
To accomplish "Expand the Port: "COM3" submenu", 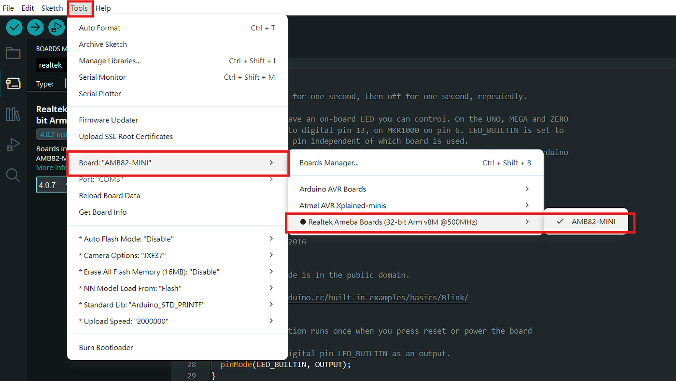I will pyautogui.click(x=177, y=179).
